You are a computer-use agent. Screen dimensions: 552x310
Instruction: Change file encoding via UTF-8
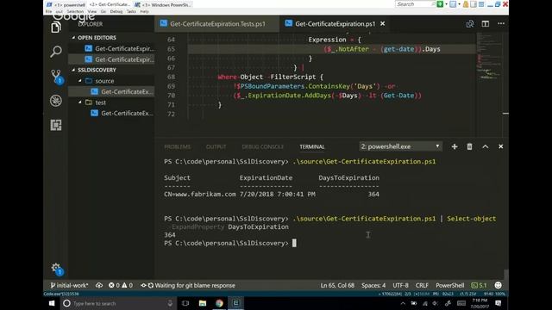click(400, 285)
